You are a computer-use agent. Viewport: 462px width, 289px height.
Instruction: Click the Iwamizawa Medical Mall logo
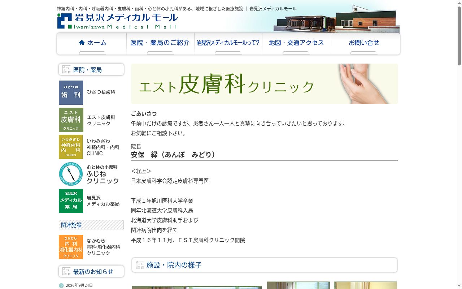(x=118, y=21)
